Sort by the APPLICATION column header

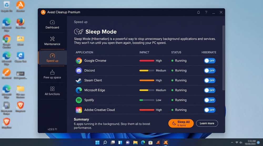84,52
